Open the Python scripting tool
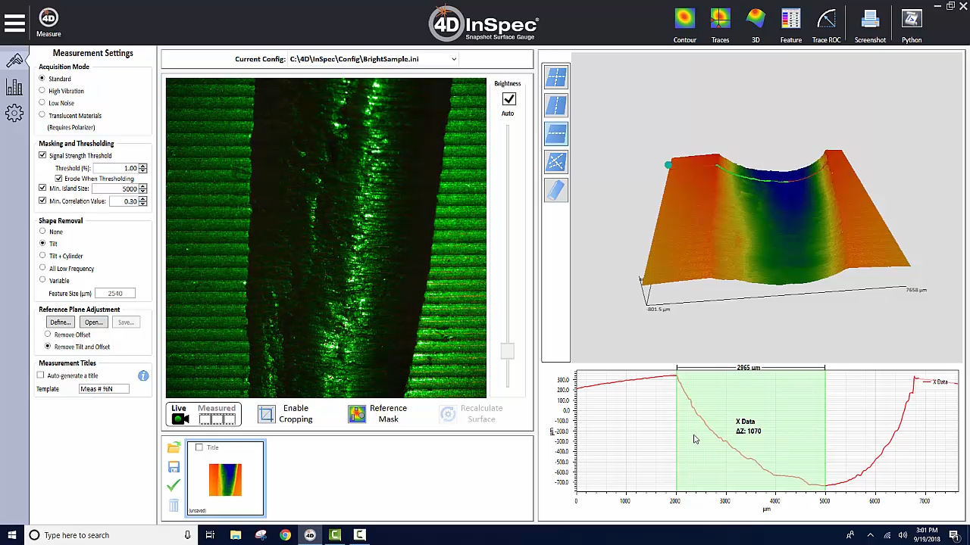970x545 pixels. (912, 19)
